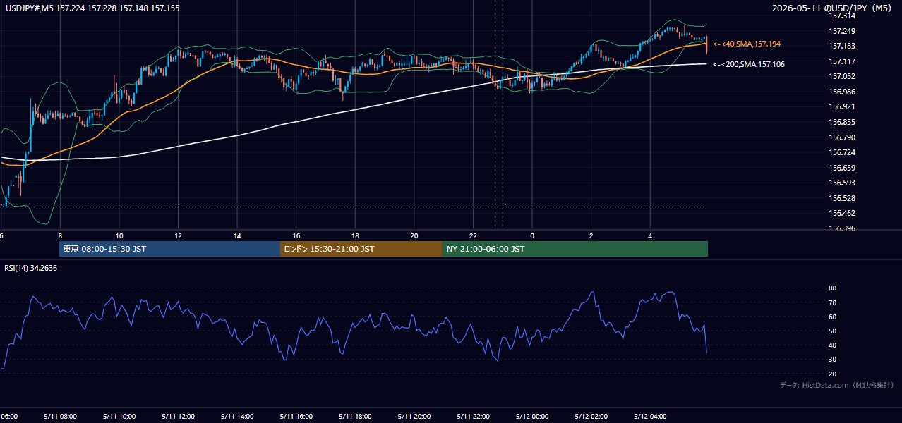The height and width of the screenshot is (423, 902).
Task: Click hour label 22 under the price chart
Action: (x=473, y=235)
